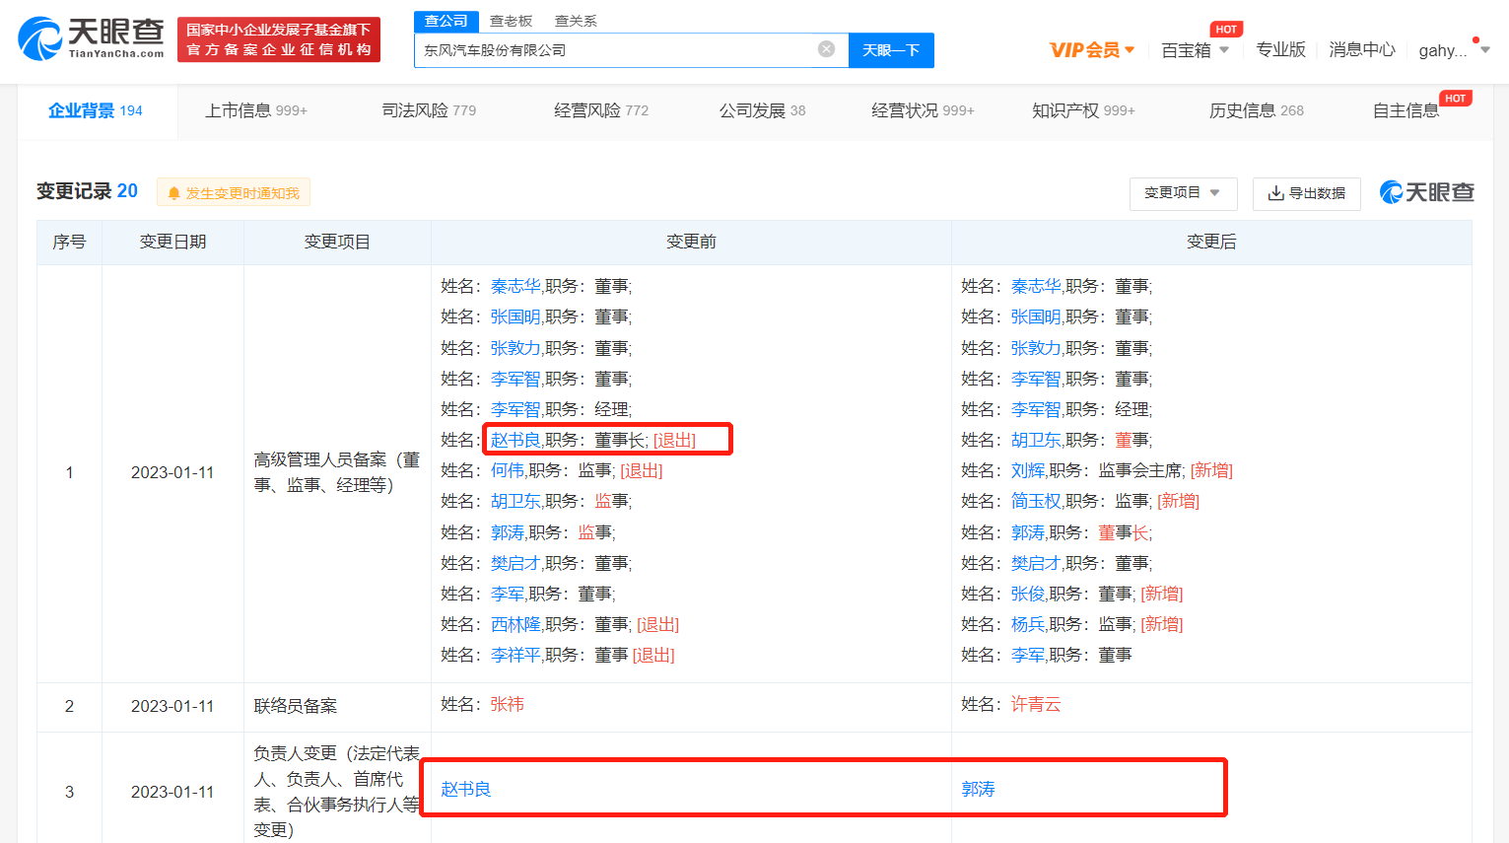Open the 公司发展 tab
This screenshot has width=1509, height=843.
[762, 110]
